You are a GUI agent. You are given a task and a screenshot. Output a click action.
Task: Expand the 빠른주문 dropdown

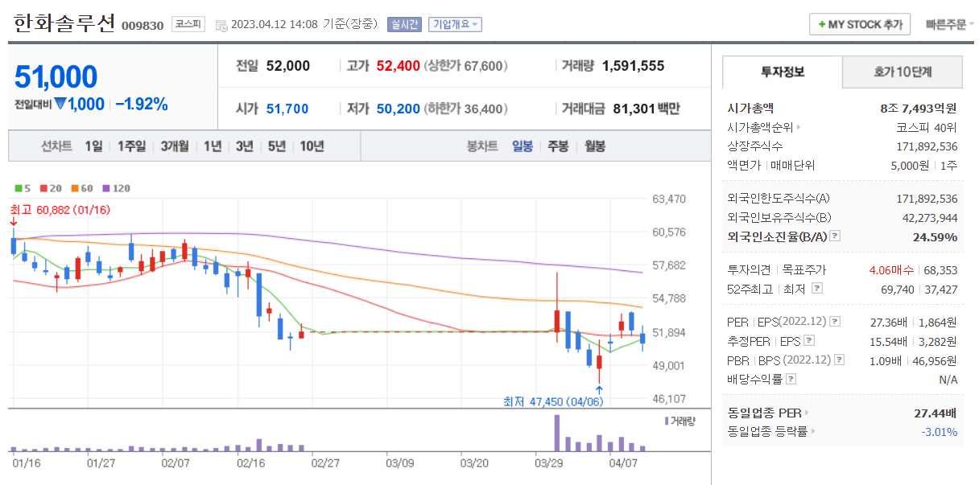[949, 24]
